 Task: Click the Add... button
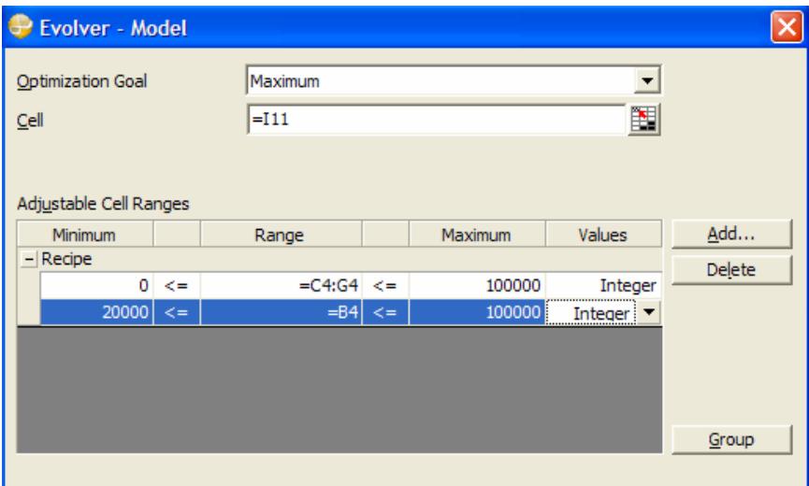coord(731,235)
